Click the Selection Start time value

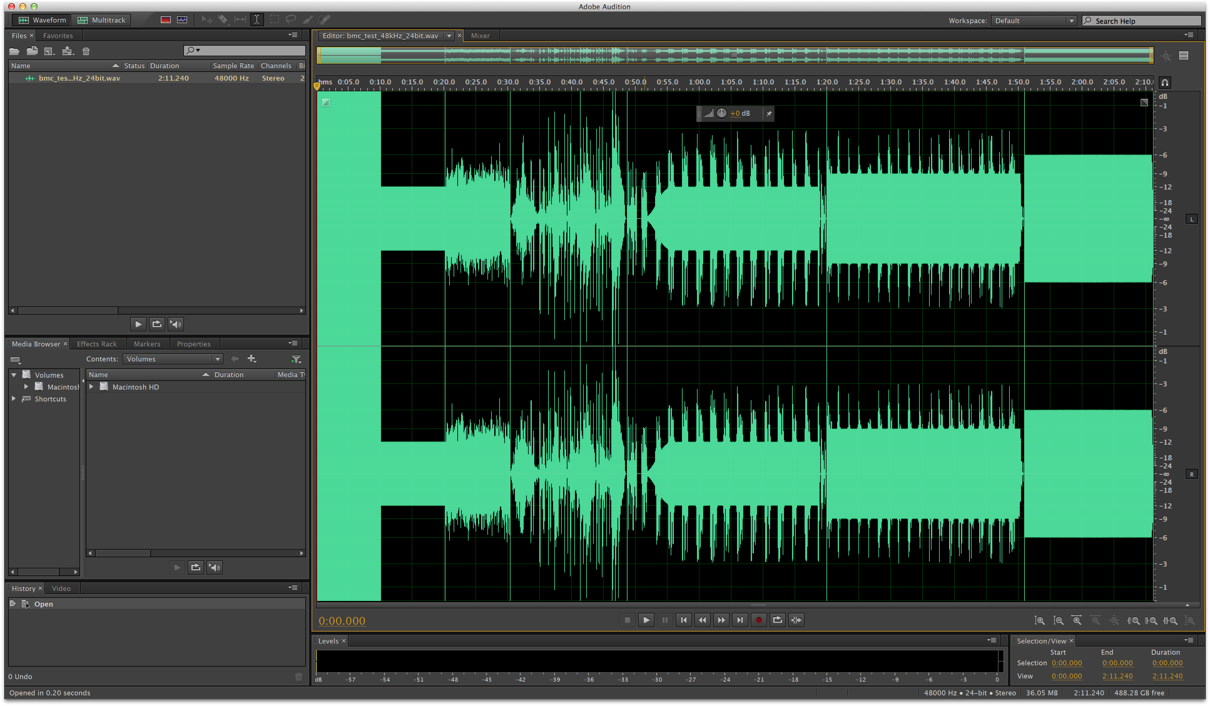coord(1067,663)
